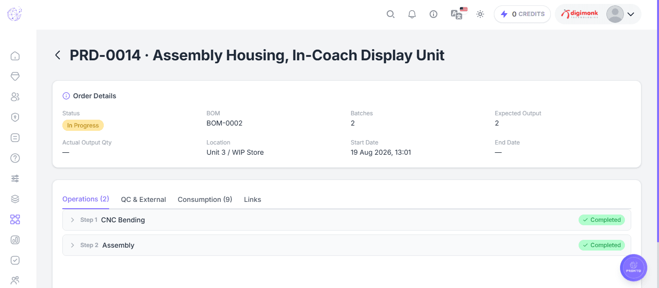The width and height of the screenshot is (659, 288).
Task: Switch to the Consumption (9) tab
Action: [205, 199]
